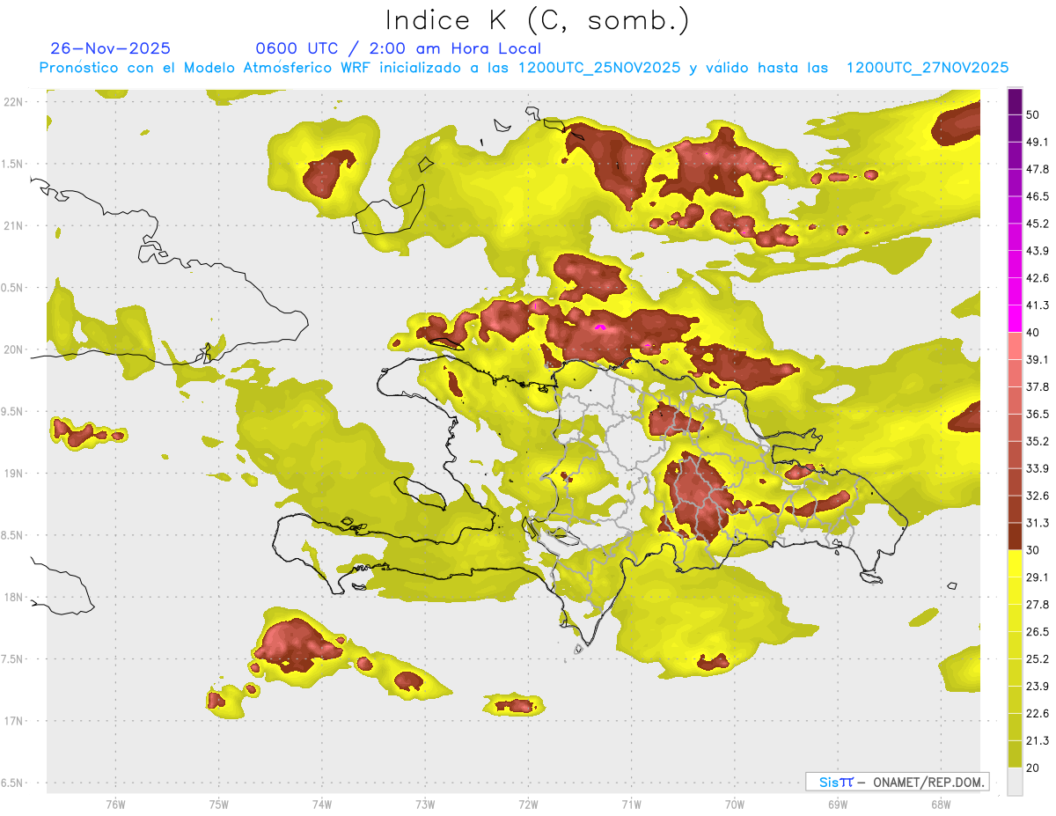Click longitude label '74W'

[x=321, y=804]
